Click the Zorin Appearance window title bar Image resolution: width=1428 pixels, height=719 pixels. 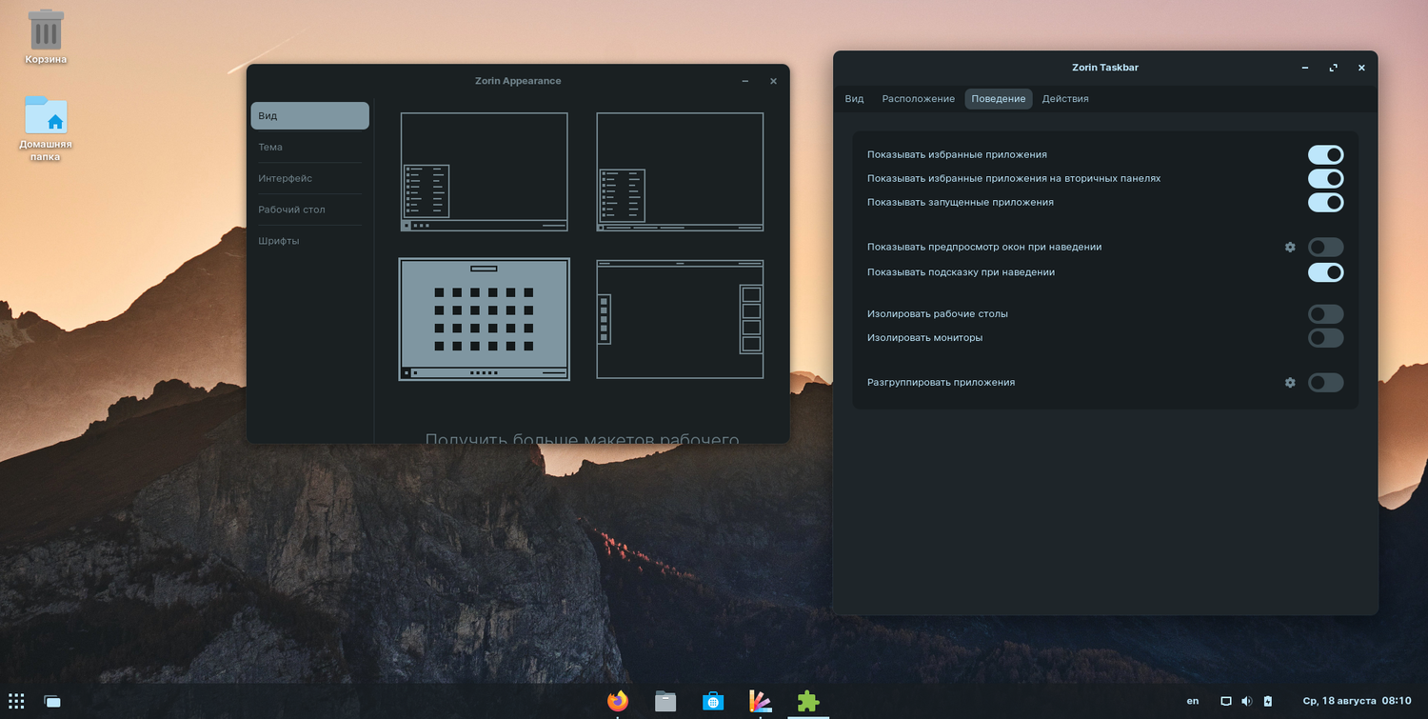[518, 82]
